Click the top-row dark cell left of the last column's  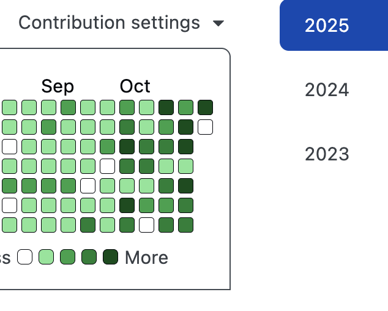click(166, 108)
